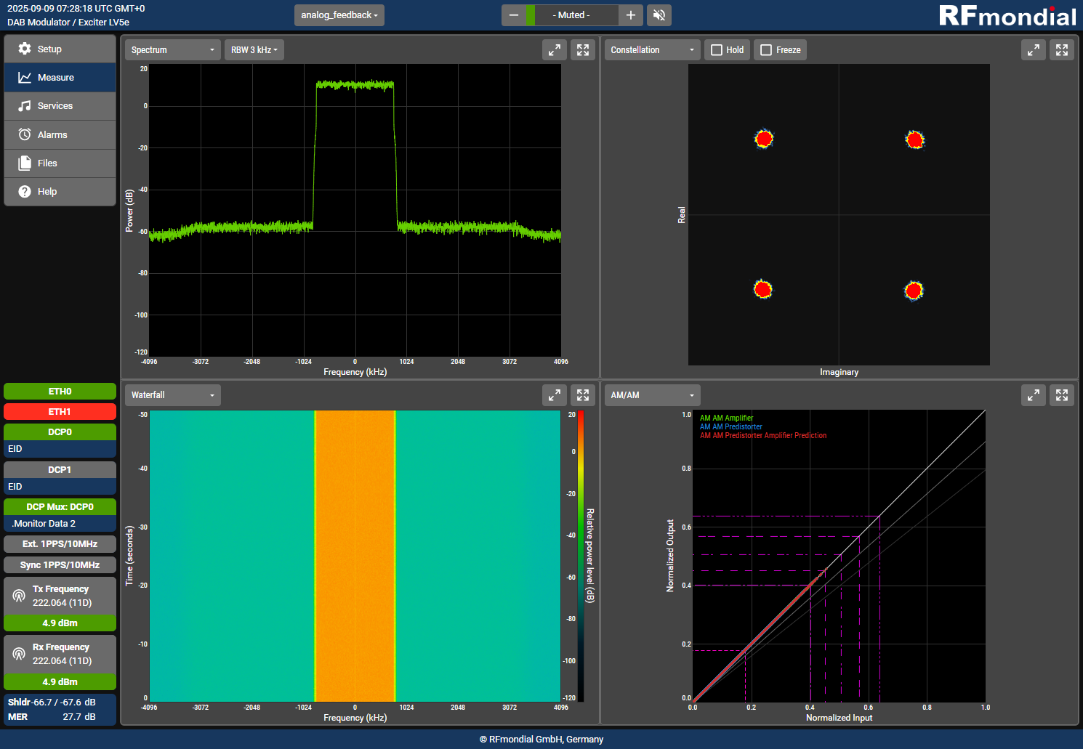Screen dimensions: 1083x749
Task: Click the Muted volume level bar
Action: [572, 15]
